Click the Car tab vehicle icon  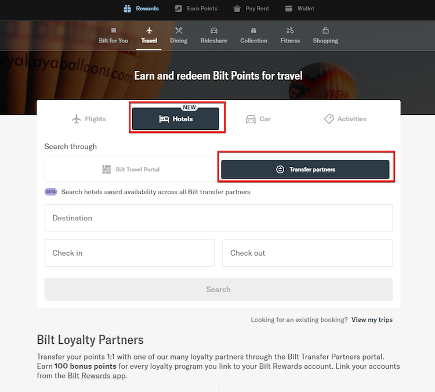[251, 119]
